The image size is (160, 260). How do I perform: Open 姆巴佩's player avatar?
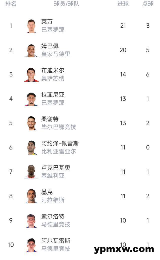point(31,50)
